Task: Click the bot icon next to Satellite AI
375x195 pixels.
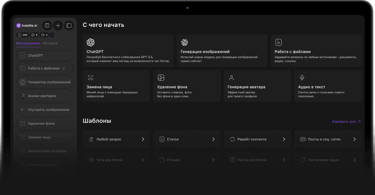Action: pos(47,26)
